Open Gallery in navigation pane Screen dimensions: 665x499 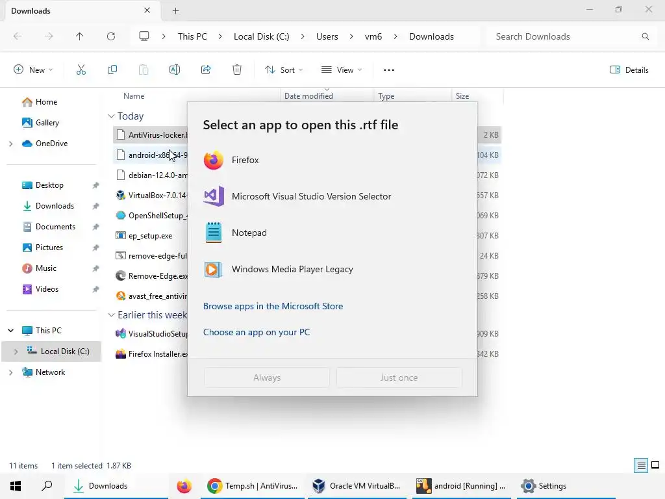(47, 123)
